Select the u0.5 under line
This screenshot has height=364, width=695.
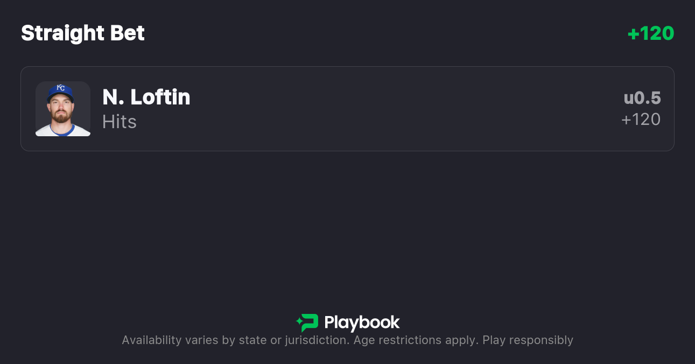coord(642,98)
